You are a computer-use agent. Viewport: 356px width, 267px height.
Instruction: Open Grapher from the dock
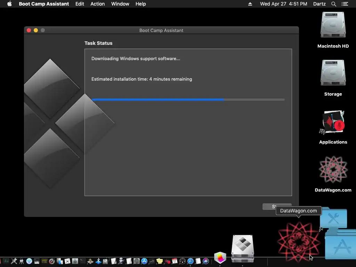(220, 257)
